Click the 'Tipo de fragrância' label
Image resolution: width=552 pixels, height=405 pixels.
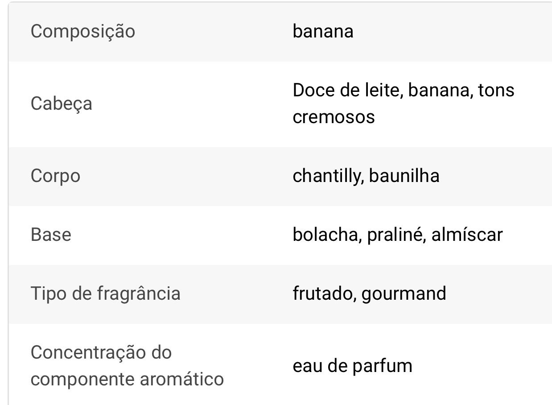pyautogui.click(x=105, y=293)
